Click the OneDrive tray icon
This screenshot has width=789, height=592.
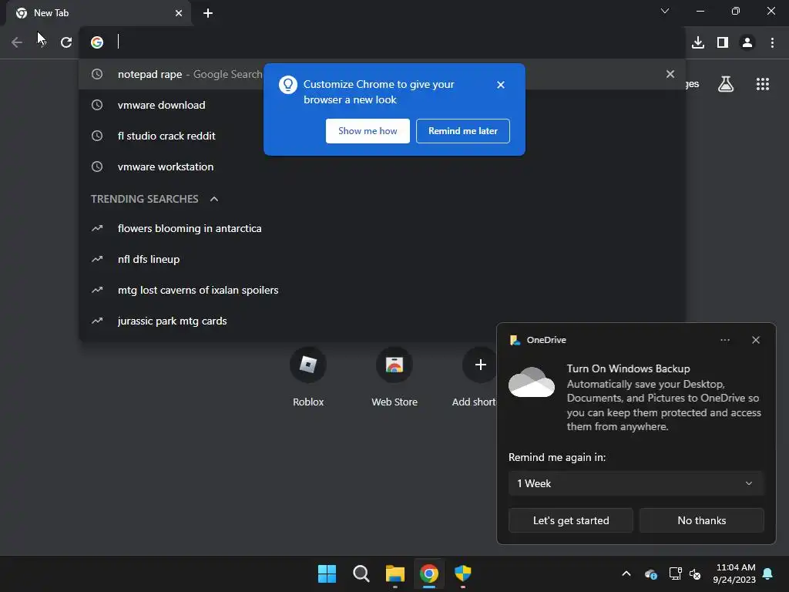pos(650,574)
